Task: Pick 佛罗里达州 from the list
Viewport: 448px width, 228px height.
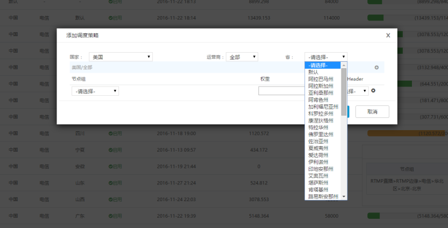Action: [x=323, y=134]
